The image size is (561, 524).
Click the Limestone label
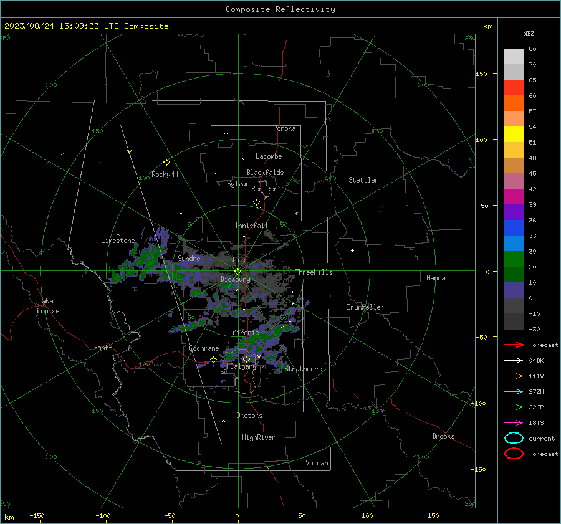[x=118, y=241]
